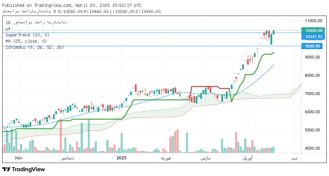The image size is (329, 176).
Task: Click the Nov label on time axis
Action: pyautogui.click(x=19, y=158)
